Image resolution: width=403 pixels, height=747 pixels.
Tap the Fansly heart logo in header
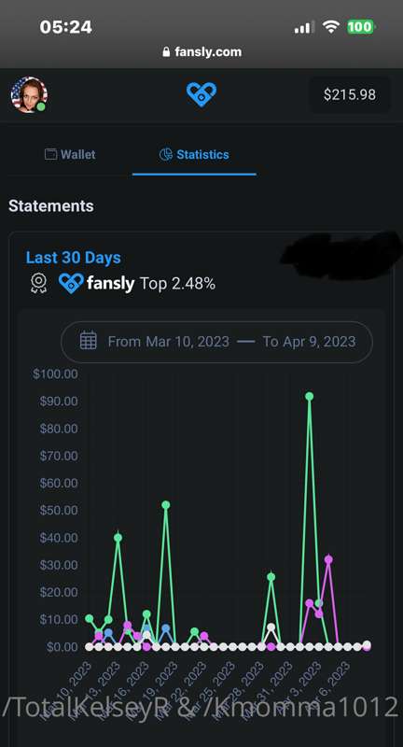(201, 94)
